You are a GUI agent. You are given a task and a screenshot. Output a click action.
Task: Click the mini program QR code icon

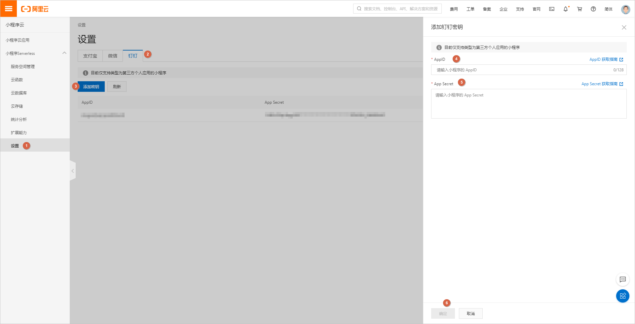point(623,296)
